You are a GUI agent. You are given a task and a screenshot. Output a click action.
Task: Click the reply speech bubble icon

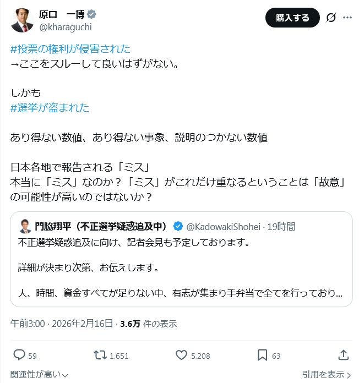point(19,355)
